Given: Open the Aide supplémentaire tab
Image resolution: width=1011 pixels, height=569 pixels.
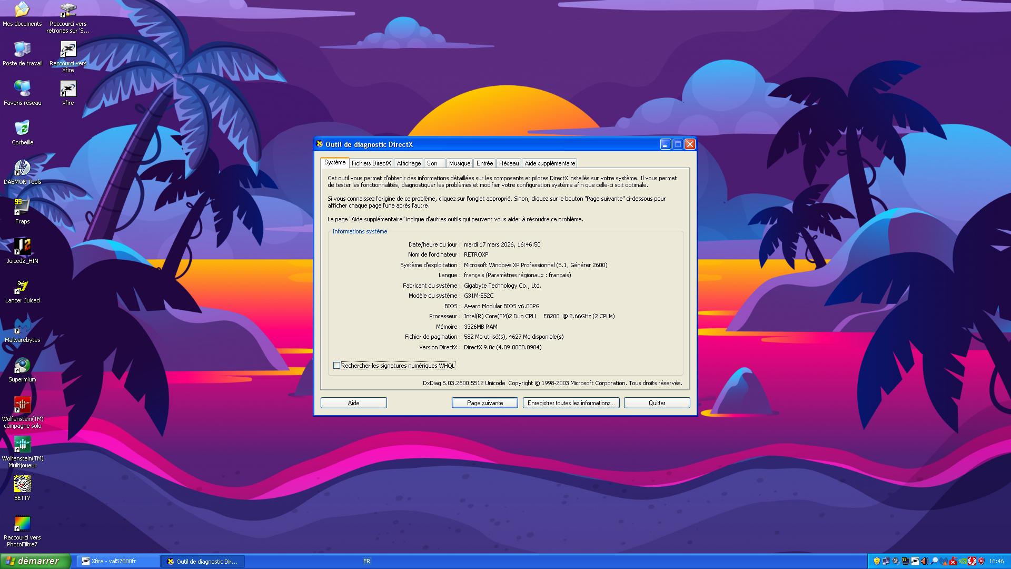Looking at the screenshot, I should click(549, 163).
